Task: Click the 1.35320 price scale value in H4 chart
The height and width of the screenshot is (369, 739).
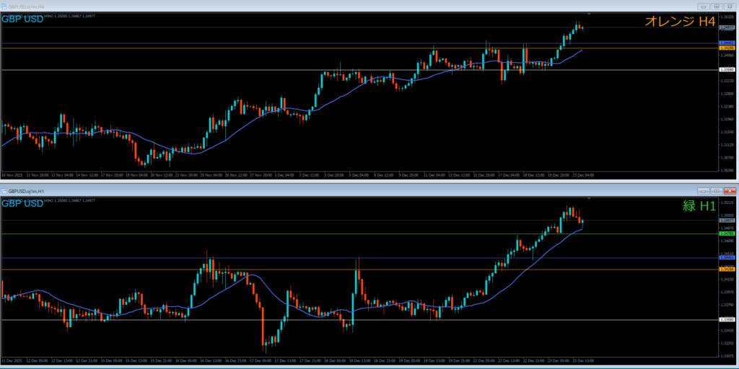Action: 727,17
